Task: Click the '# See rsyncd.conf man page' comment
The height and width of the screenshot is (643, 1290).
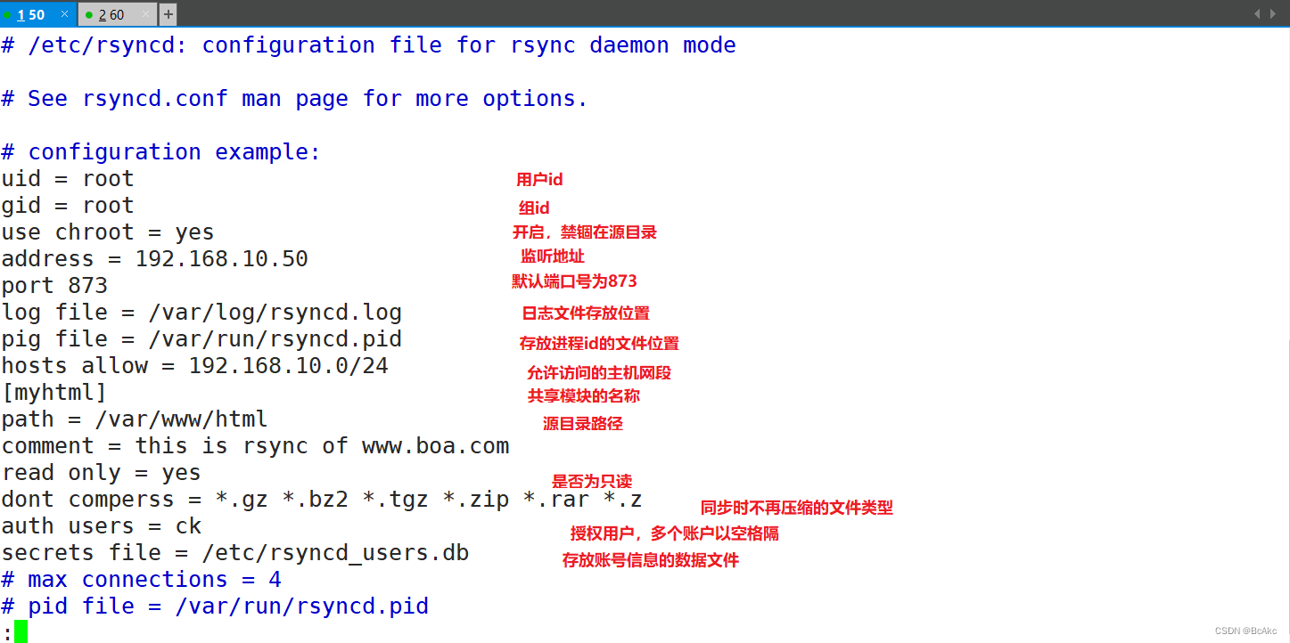Action: click(x=295, y=99)
